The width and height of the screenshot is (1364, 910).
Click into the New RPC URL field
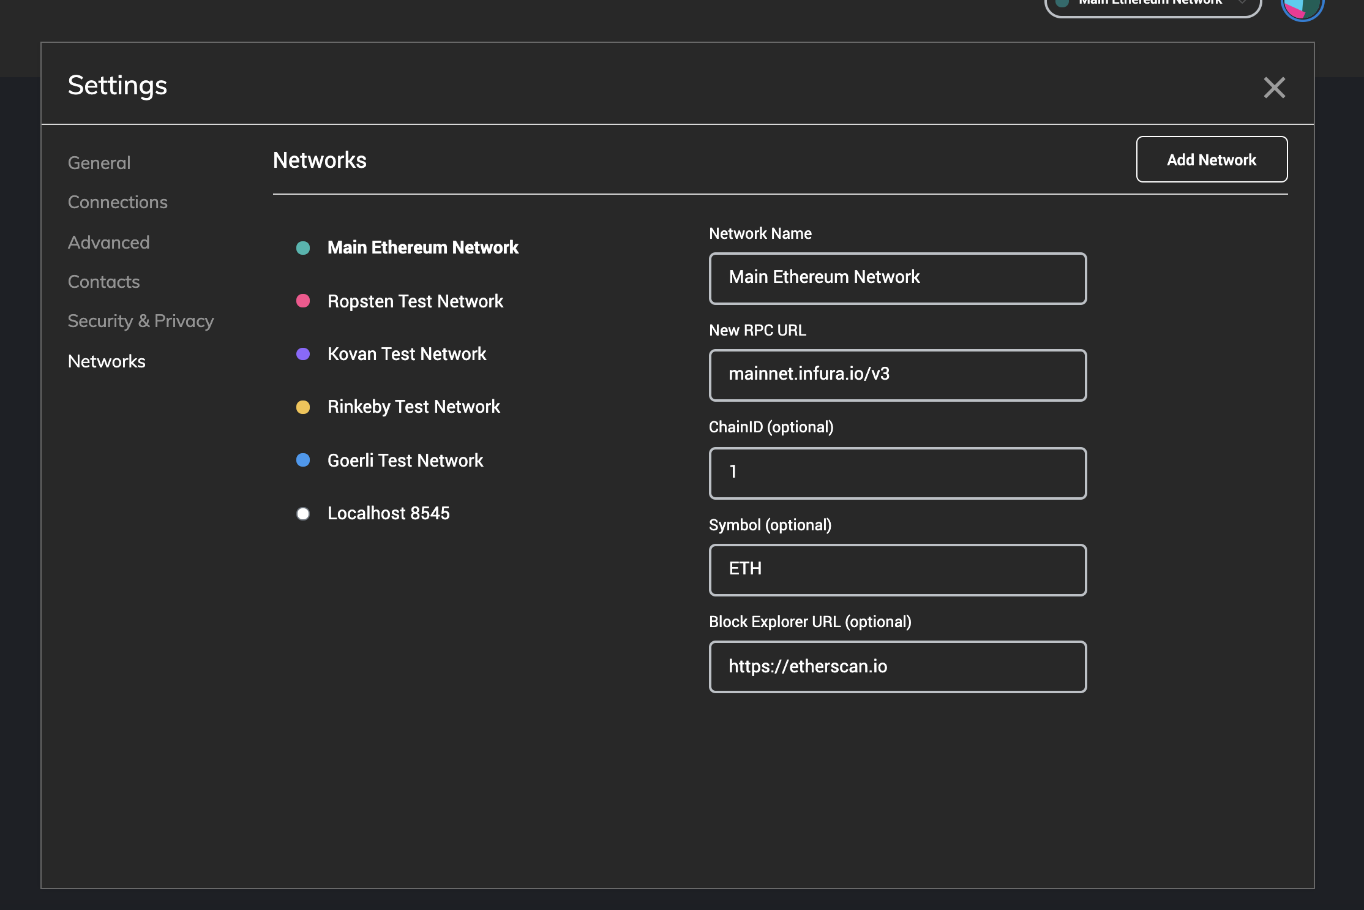coord(897,375)
